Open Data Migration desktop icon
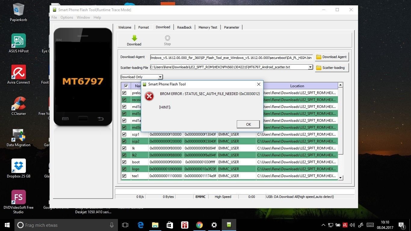411x231 pixels. [19, 137]
